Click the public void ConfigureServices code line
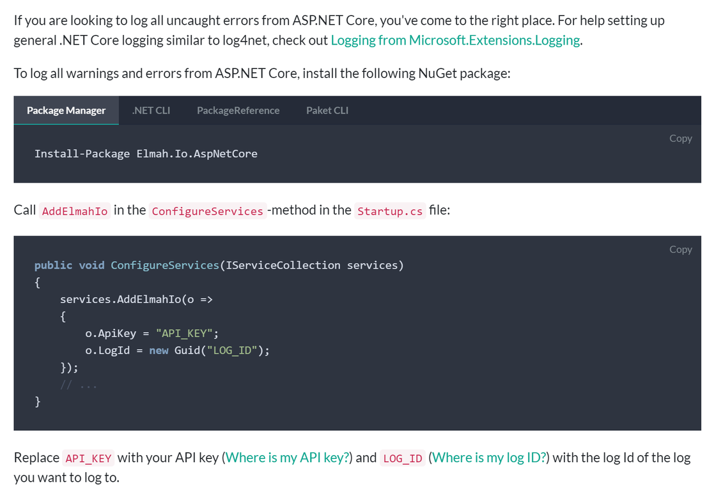 tap(219, 265)
